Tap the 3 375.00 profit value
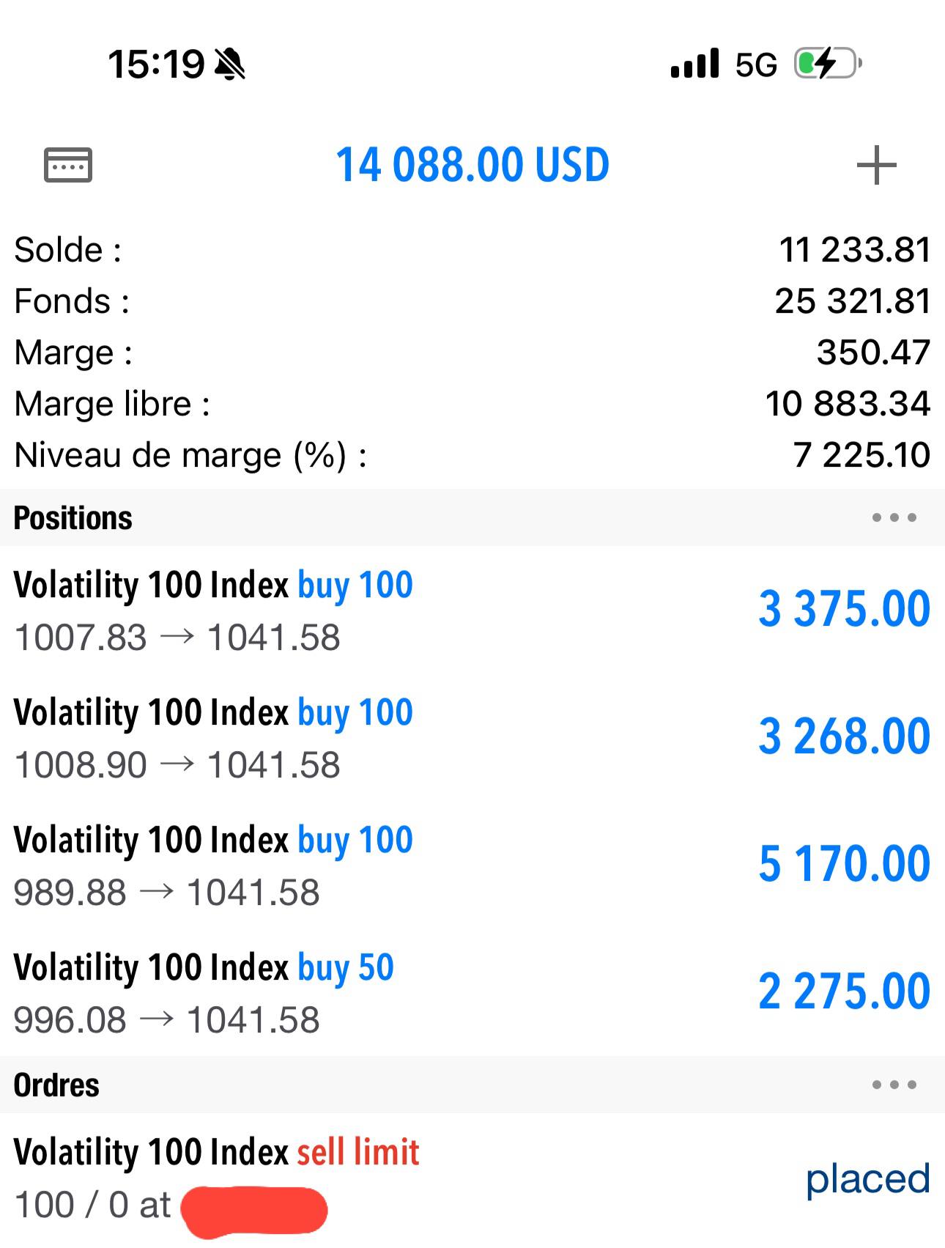945x1248 pixels. 844,608
